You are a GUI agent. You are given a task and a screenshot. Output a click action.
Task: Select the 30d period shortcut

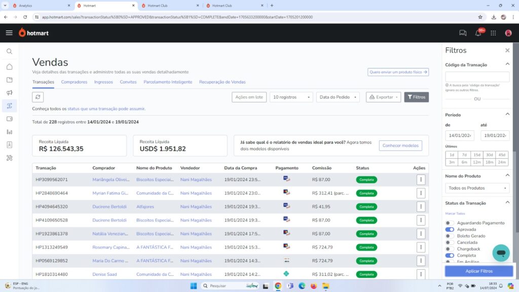[489, 155]
